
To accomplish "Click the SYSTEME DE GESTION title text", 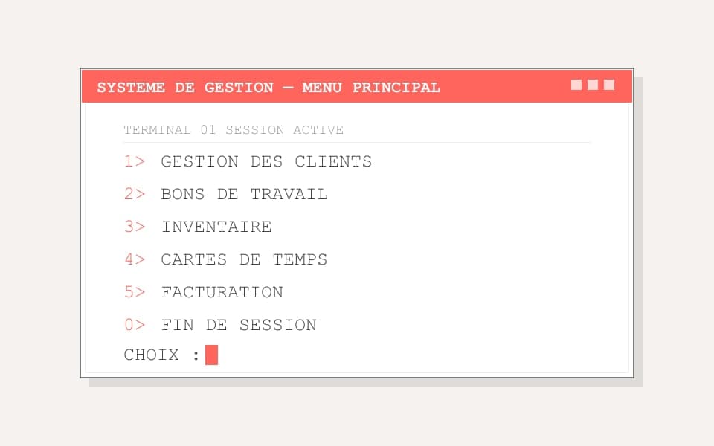I will click(185, 88).
